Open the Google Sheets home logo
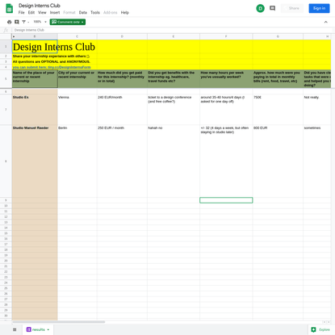 pyautogui.click(x=10, y=9)
